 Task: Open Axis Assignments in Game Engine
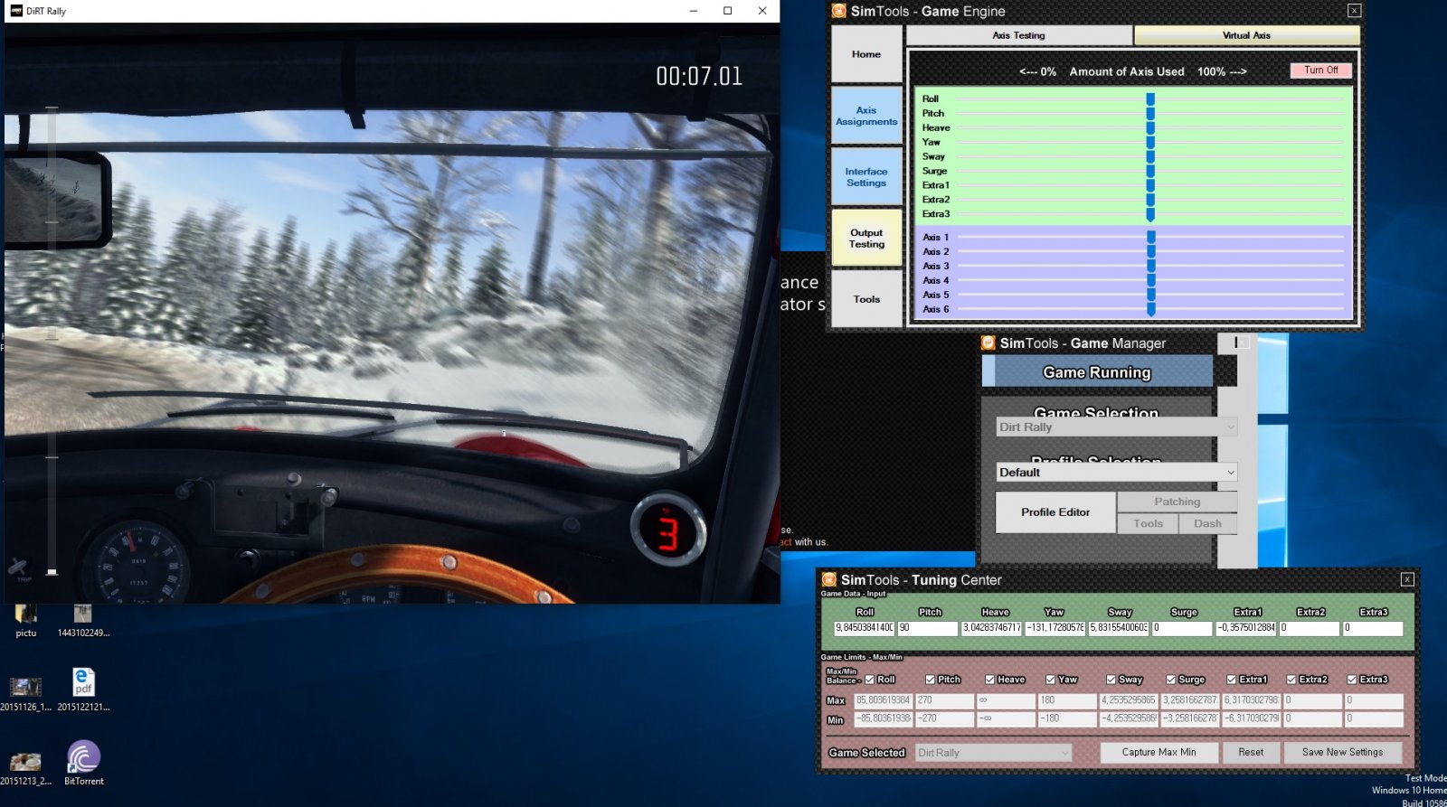click(x=866, y=116)
